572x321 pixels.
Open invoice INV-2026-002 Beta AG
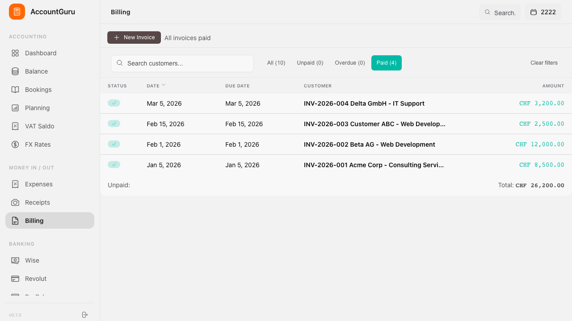[370, 144]
